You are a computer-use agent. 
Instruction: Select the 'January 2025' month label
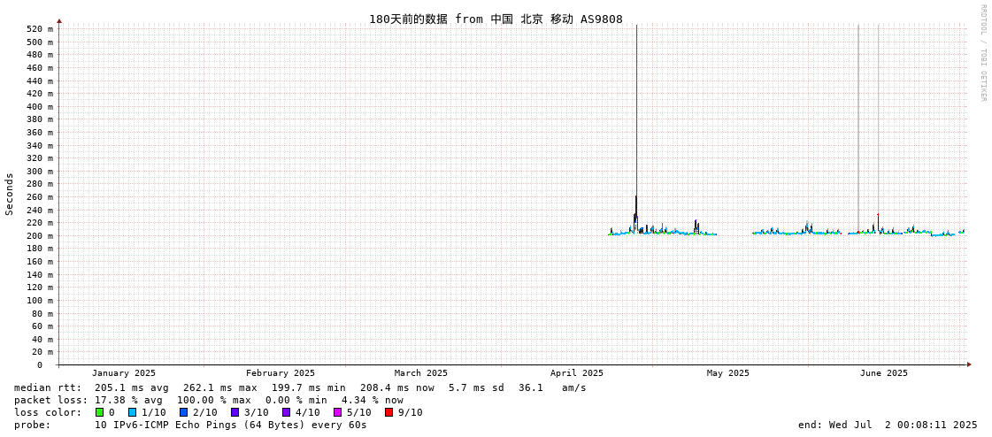123,373
